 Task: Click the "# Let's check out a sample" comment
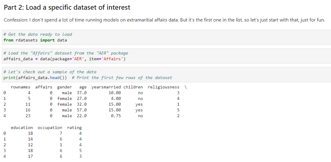tap(50, 72)
